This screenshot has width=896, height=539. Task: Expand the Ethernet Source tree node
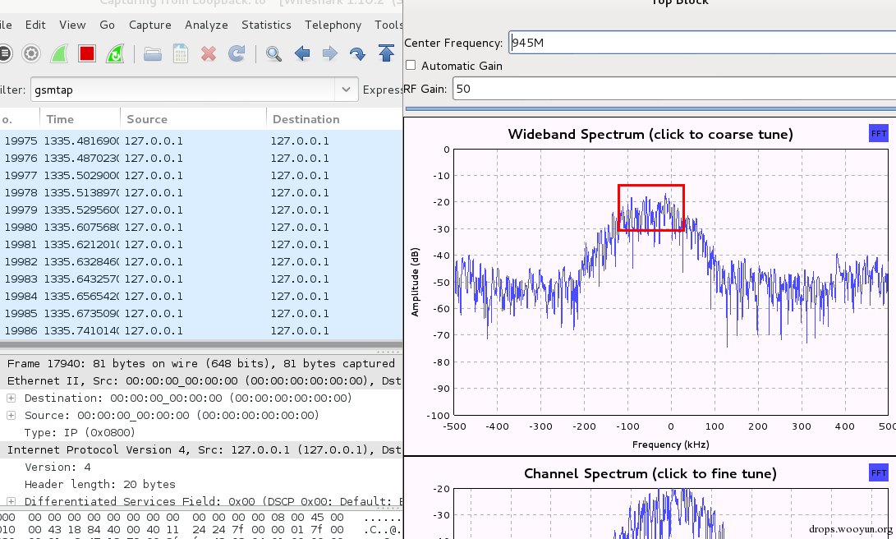[x=11, y=416]
